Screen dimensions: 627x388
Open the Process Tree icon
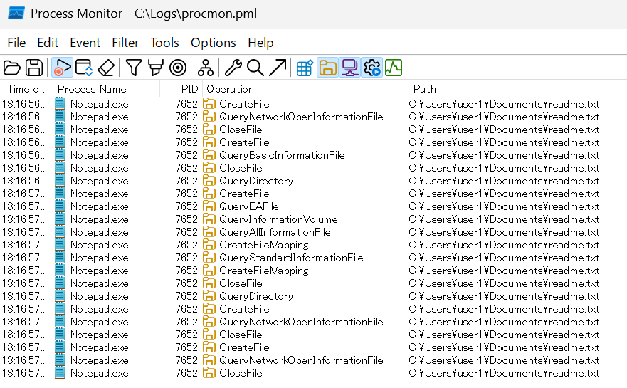(x=205, y=68)
